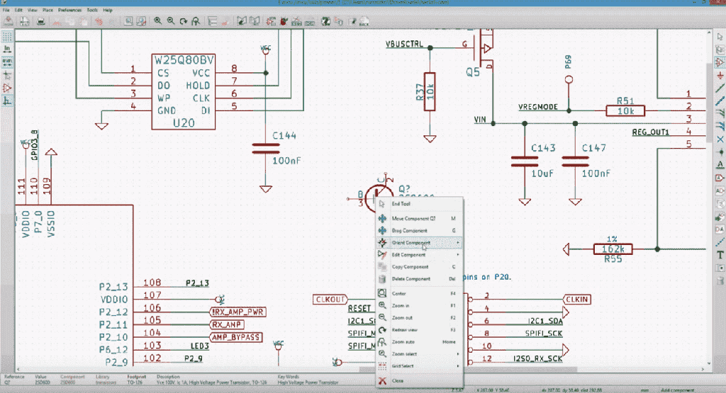Click the Cut toolbar icon
The height and width of the screenshot is (393, 726).
point(57,21)
